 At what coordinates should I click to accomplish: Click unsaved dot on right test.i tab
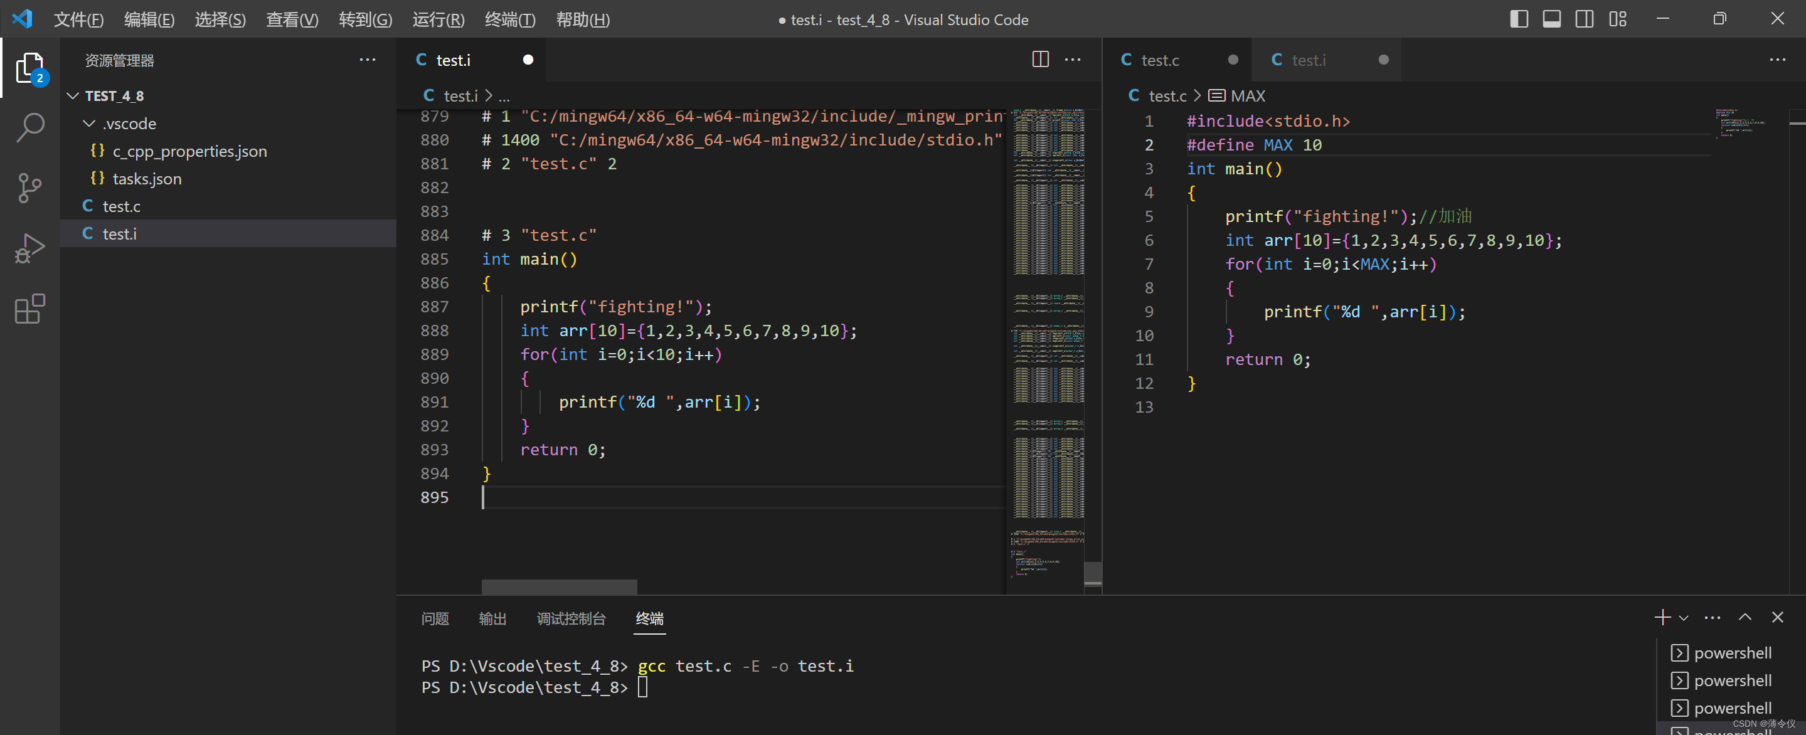click(1383, 60)
